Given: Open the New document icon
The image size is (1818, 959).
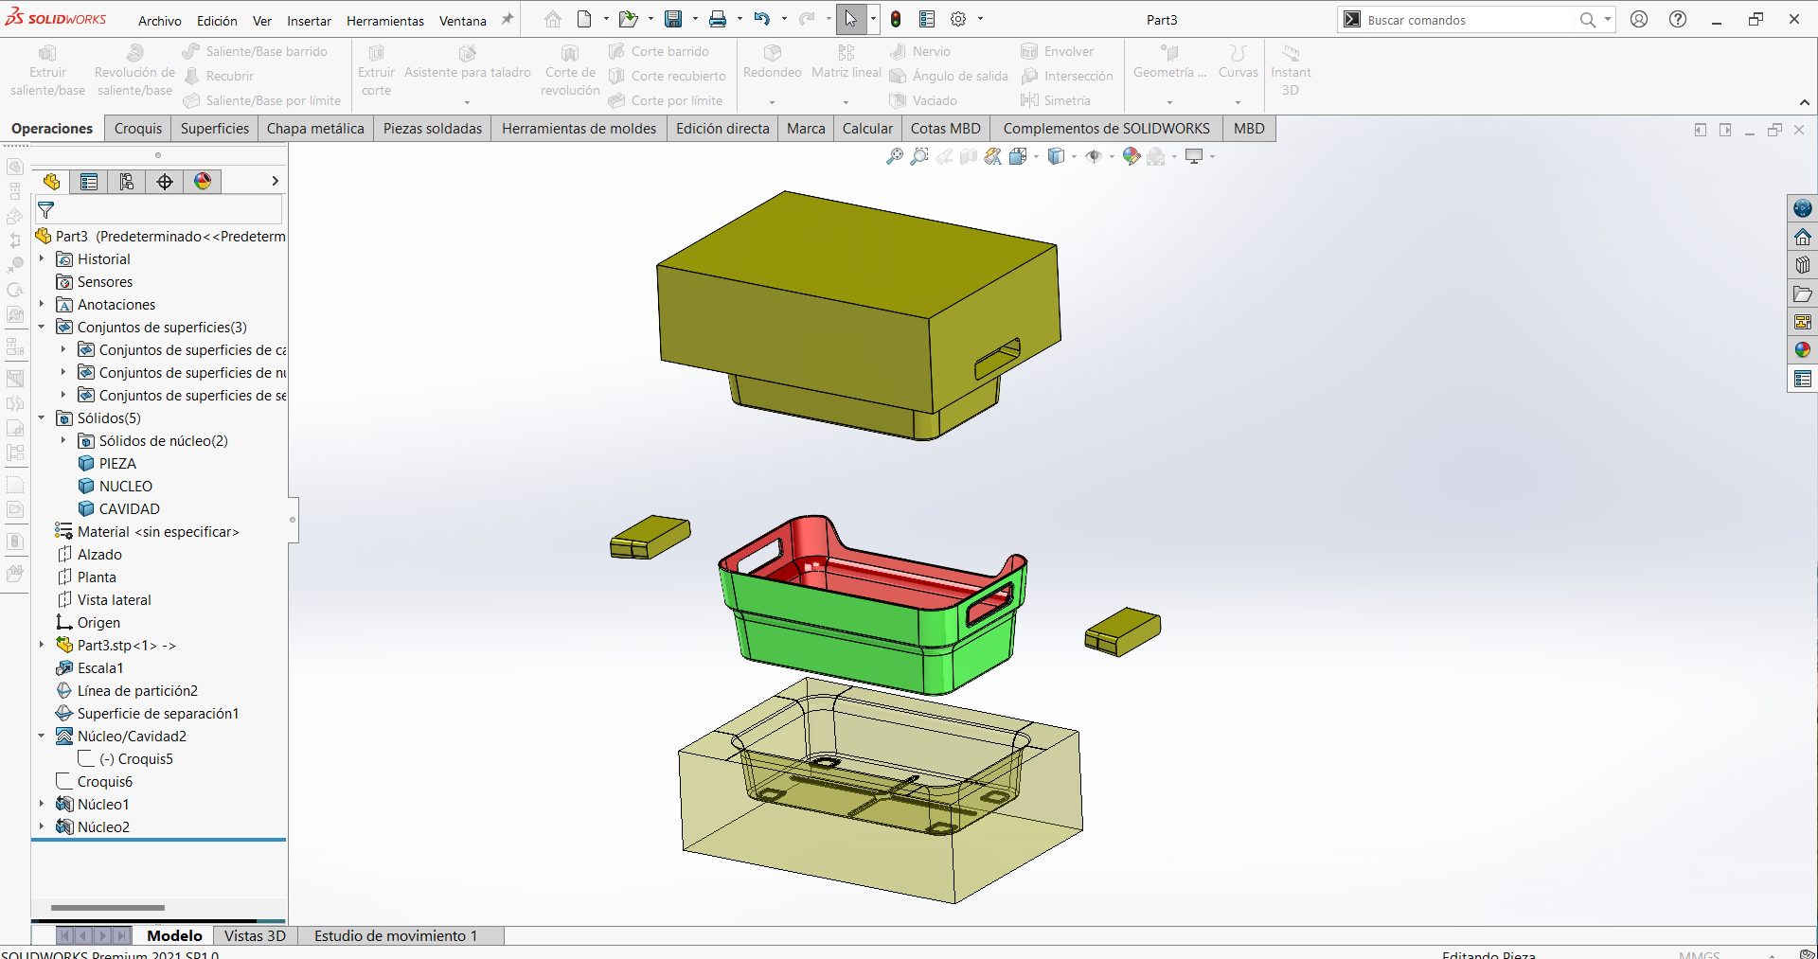Looking at the screenshot, I should tap(584, 19).
